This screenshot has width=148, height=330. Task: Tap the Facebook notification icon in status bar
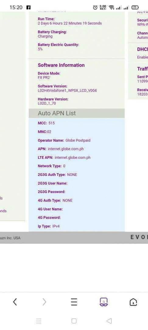(29, 7)
